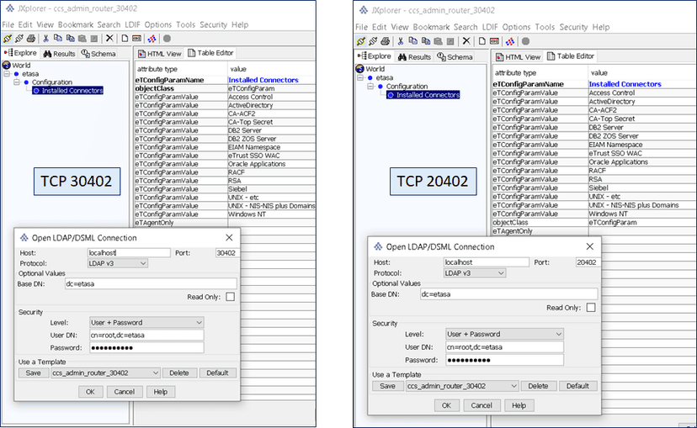Viewport: 697px width, 428px height.
Task: Enable Read Only checkbox in port 30402 dialog
Action: coord(230,297)
